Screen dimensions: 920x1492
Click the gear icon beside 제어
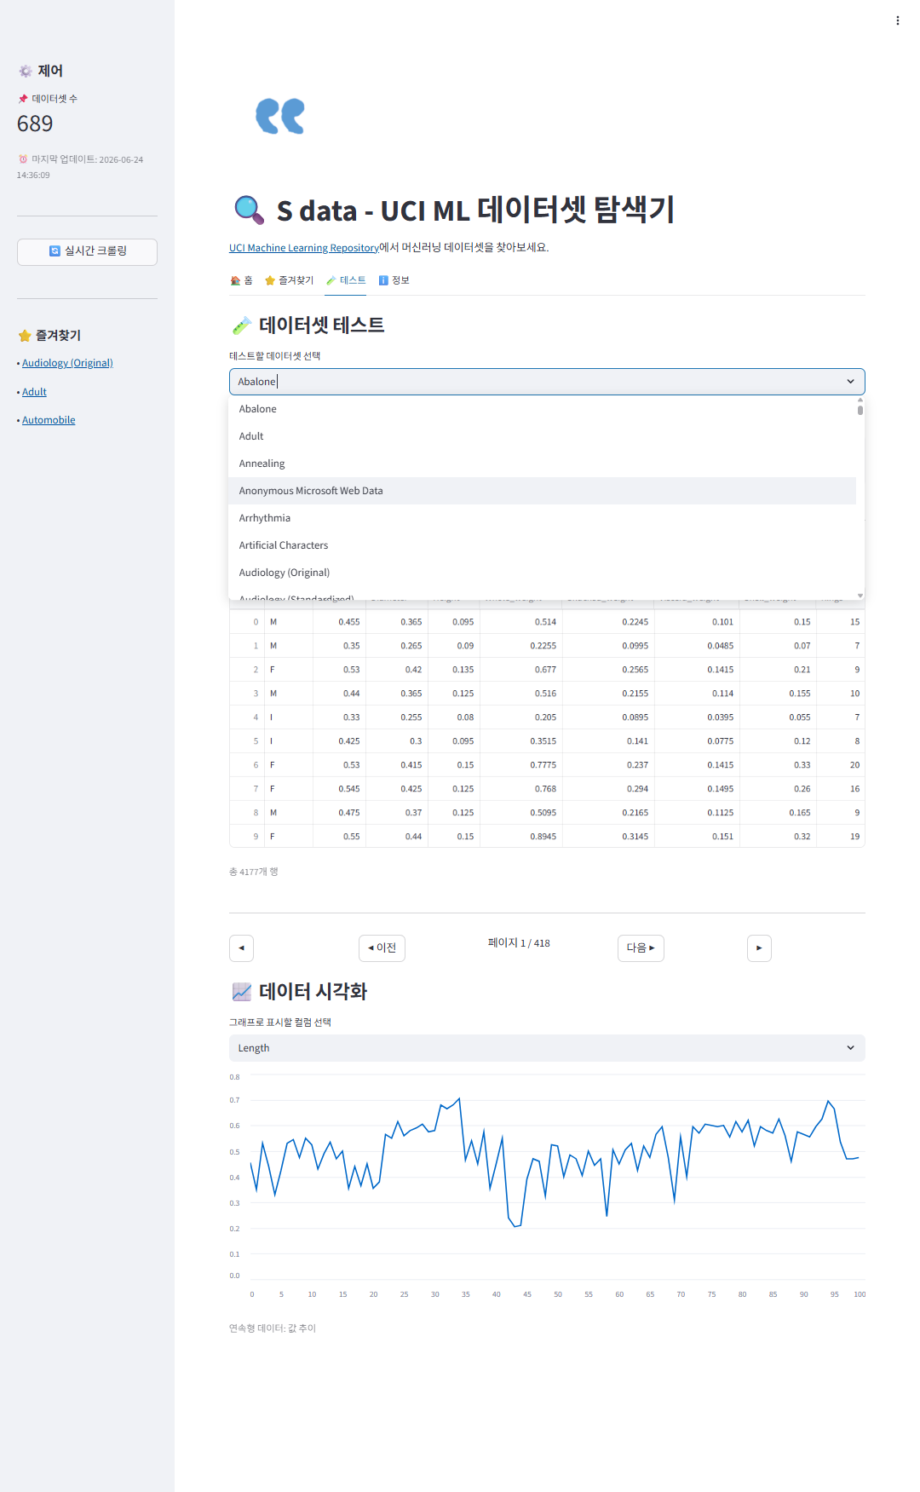point(26,72)
